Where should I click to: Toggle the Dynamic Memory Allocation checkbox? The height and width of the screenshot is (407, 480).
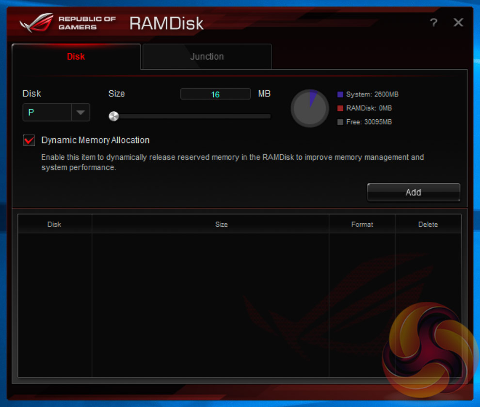[29, 141]
